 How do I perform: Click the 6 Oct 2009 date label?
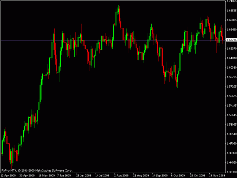[178, 176]
